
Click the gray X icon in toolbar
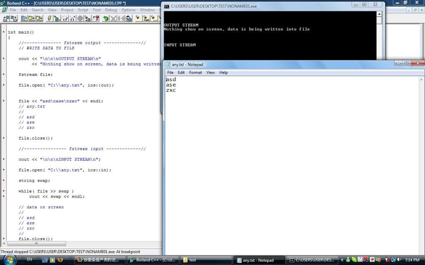pos(113,18)
